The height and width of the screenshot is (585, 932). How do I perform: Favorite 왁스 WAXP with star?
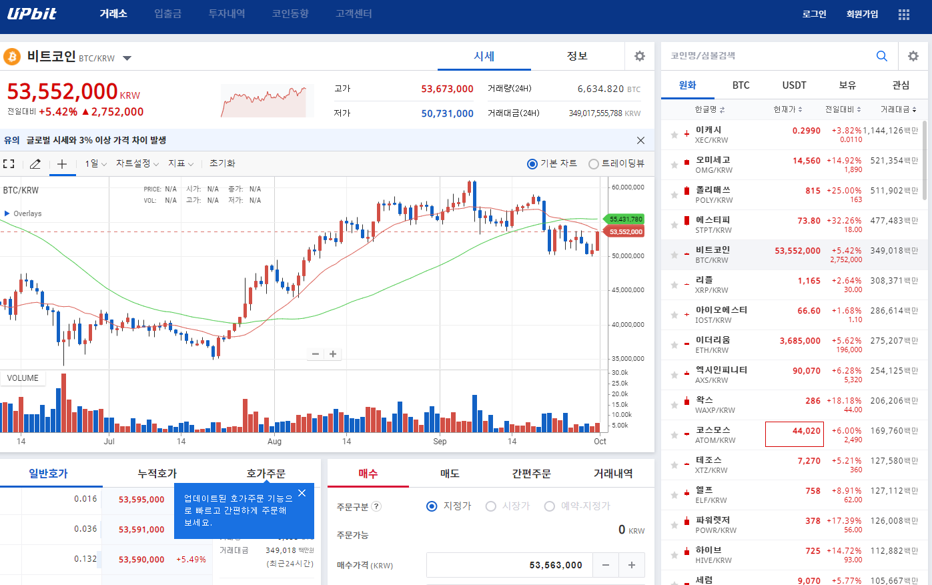674,406
